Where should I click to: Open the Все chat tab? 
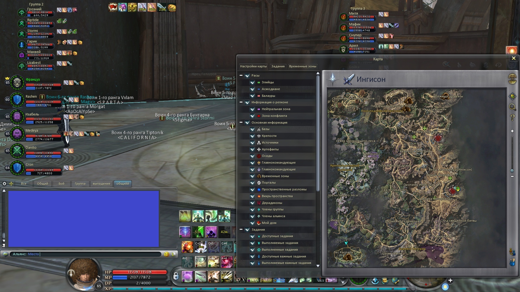(24, 184)
